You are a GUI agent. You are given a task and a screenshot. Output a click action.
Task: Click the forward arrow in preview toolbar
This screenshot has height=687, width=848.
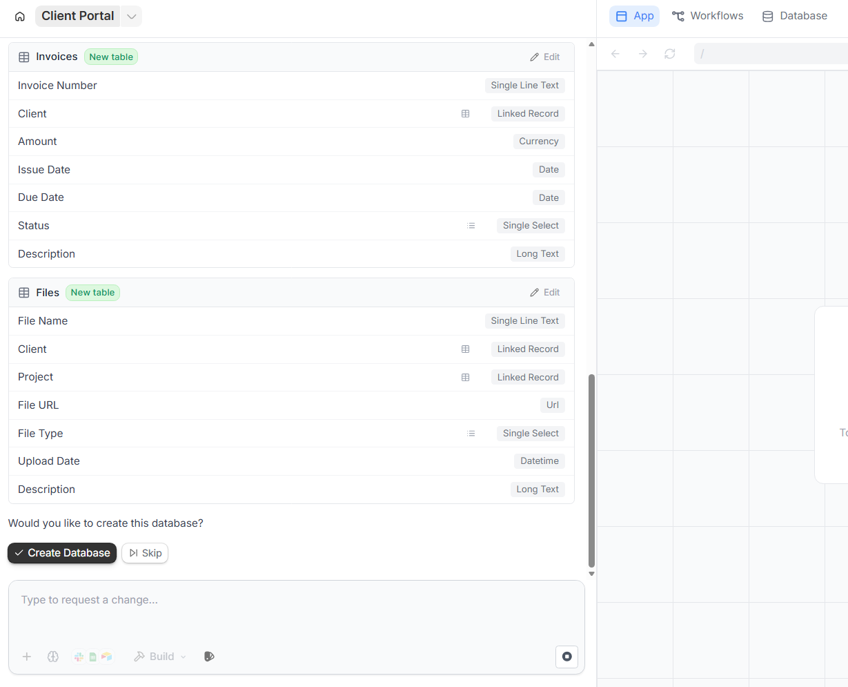pyautogui.click(x=642, y=54)
